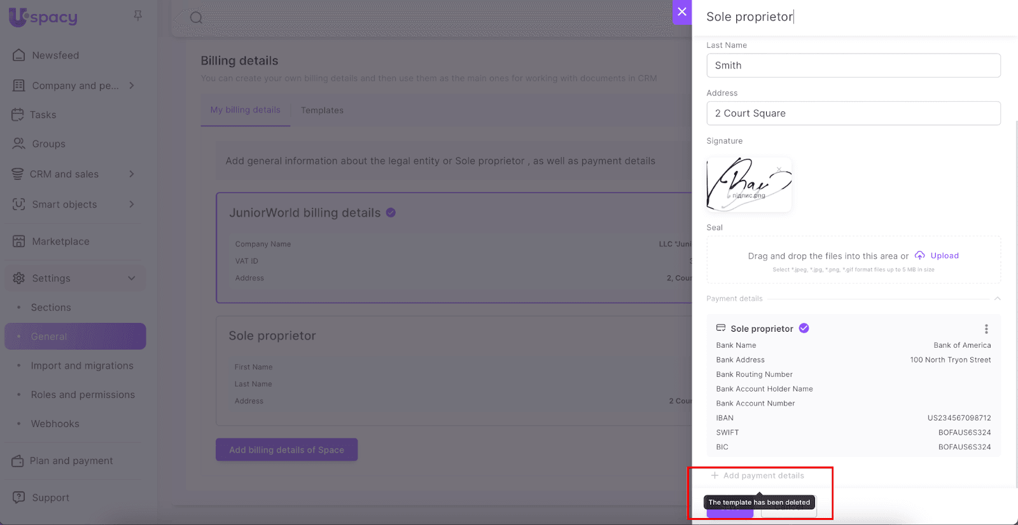
Task: Remove the signature image with the X
Action: (779, 170)
